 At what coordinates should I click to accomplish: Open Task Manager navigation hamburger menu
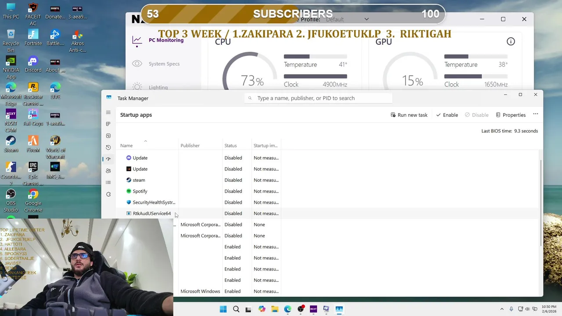pyautogui.click(x=108, y=112)
